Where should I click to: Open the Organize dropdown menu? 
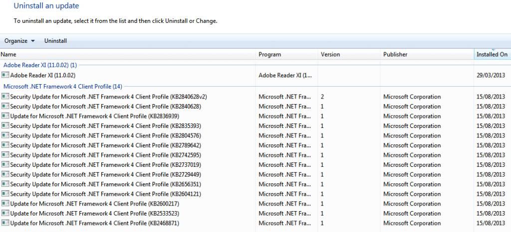point(19,41)
